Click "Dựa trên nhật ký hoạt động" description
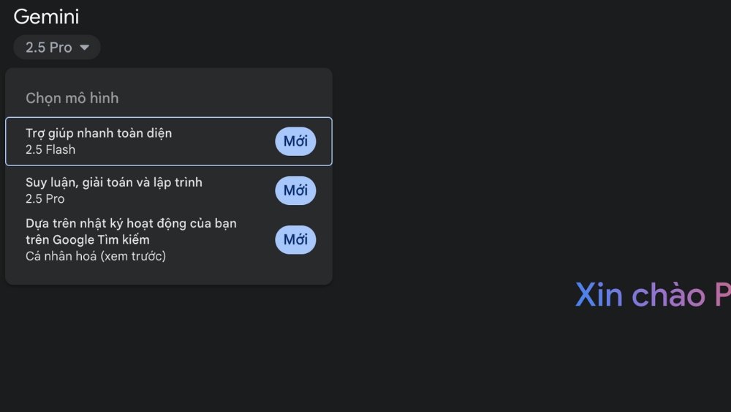The height and width of the screenshot is (412, 731). pos(131,223)
